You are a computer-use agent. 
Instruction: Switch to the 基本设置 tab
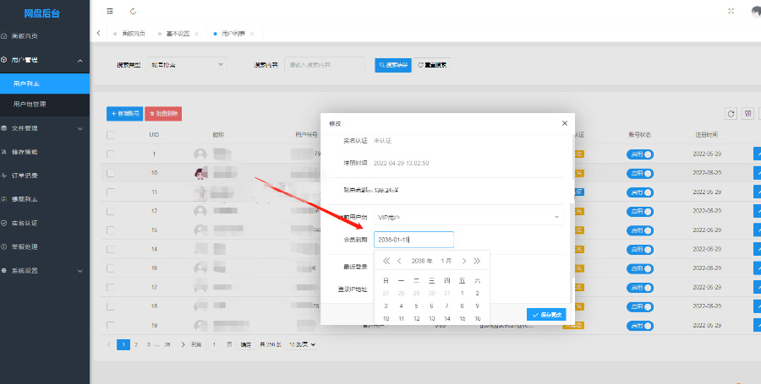(x=178, y=34)
